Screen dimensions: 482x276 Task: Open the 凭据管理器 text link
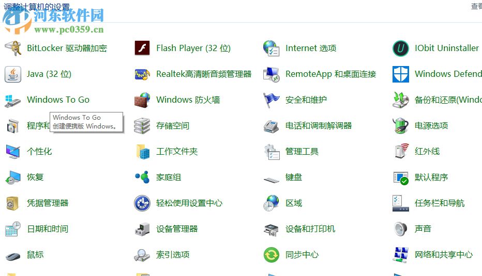48,203
